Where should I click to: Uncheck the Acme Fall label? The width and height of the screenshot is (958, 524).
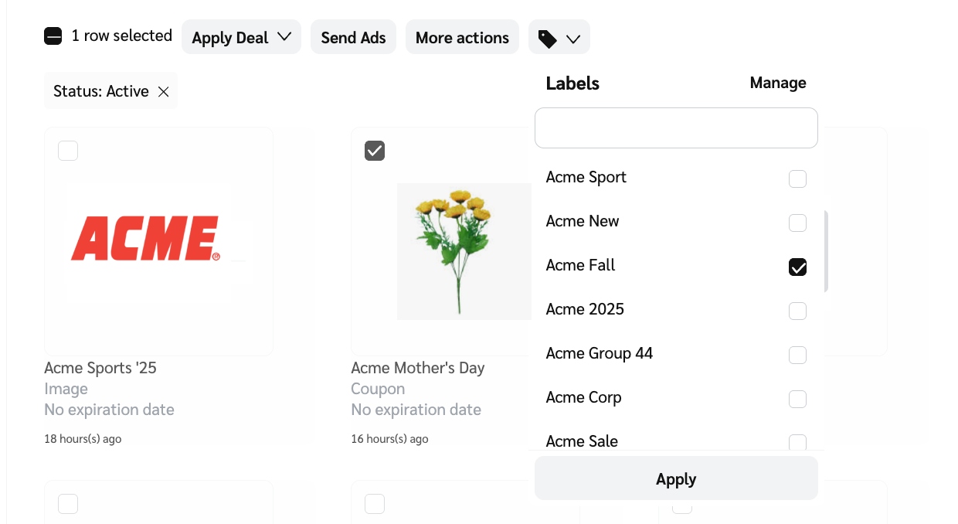[797, 267]
